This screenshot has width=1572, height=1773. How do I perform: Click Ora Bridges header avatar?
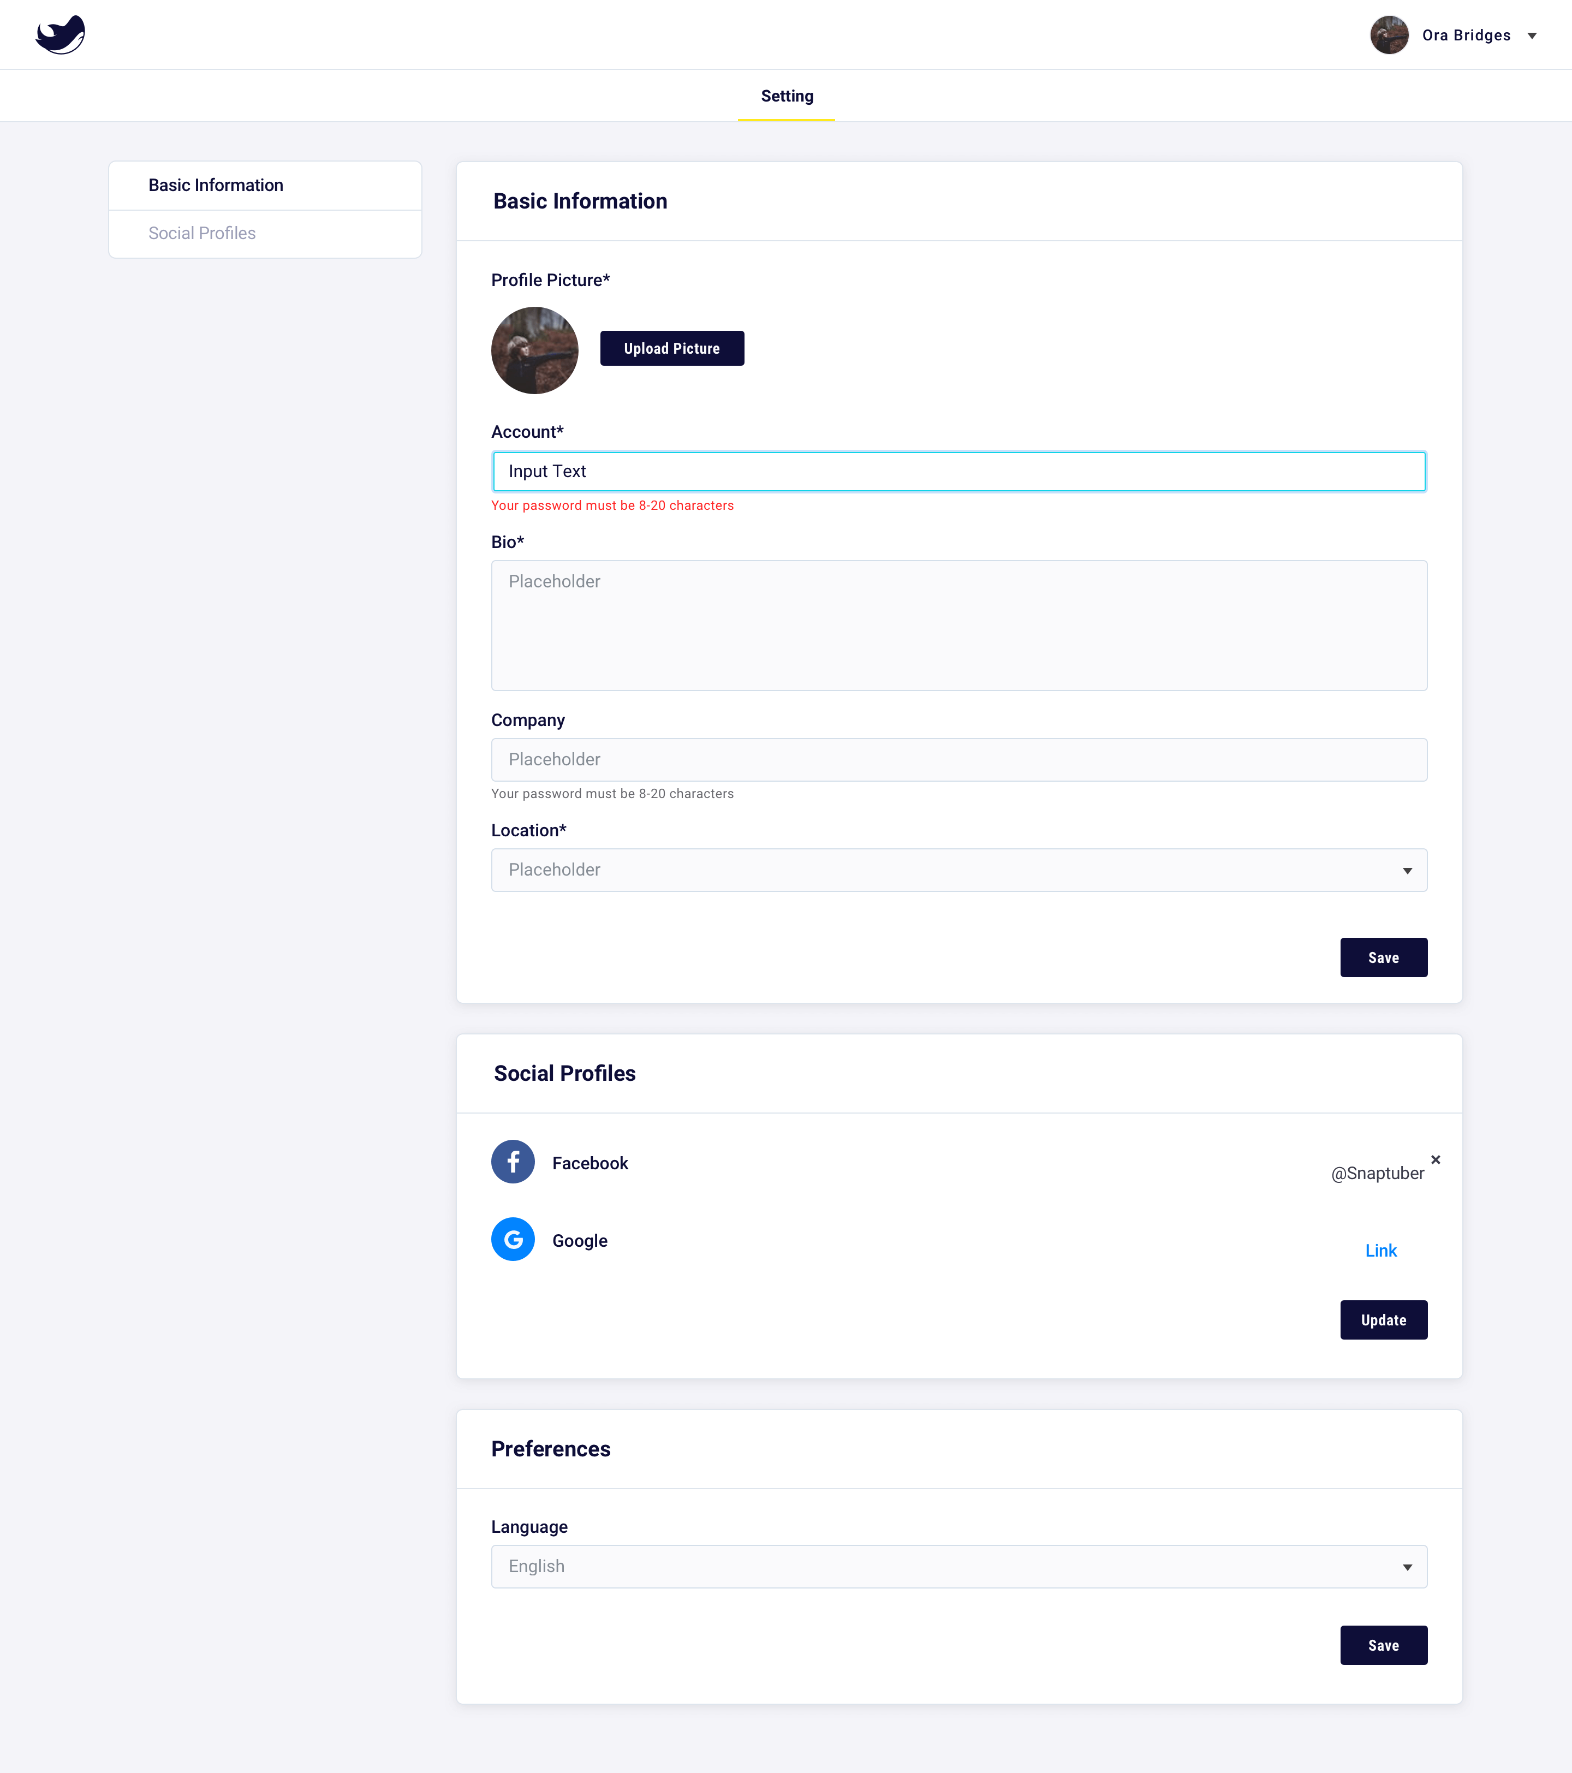point(1389,35)
